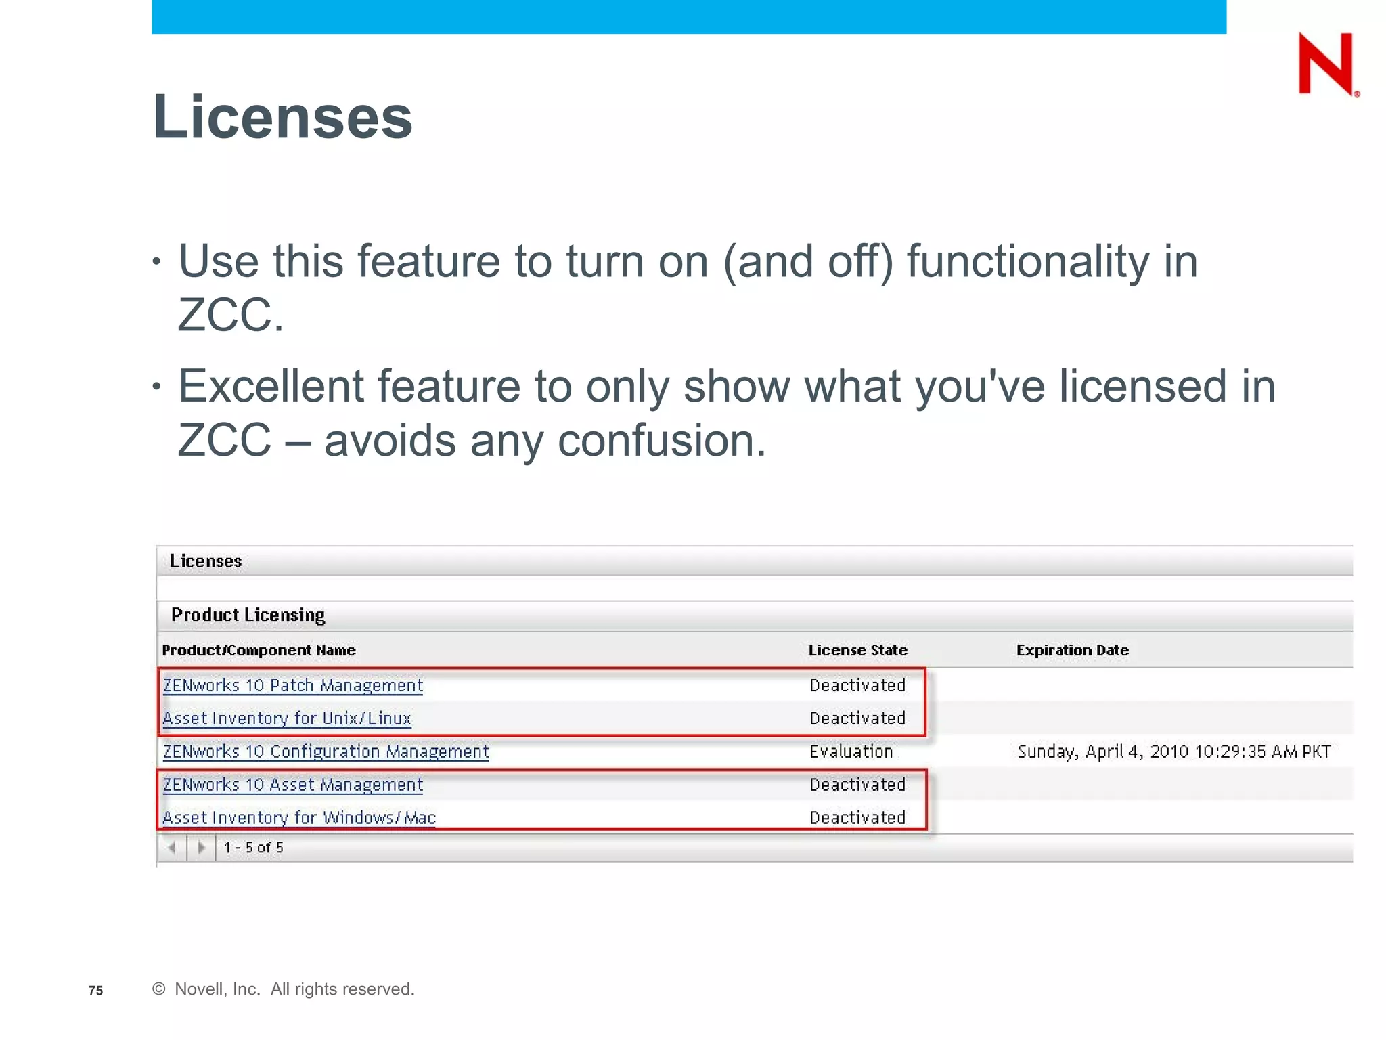Open Asset Inventory for Unix/Linux link
This screenshot has width=1386, height=1040.
click(x=287, y=718)
